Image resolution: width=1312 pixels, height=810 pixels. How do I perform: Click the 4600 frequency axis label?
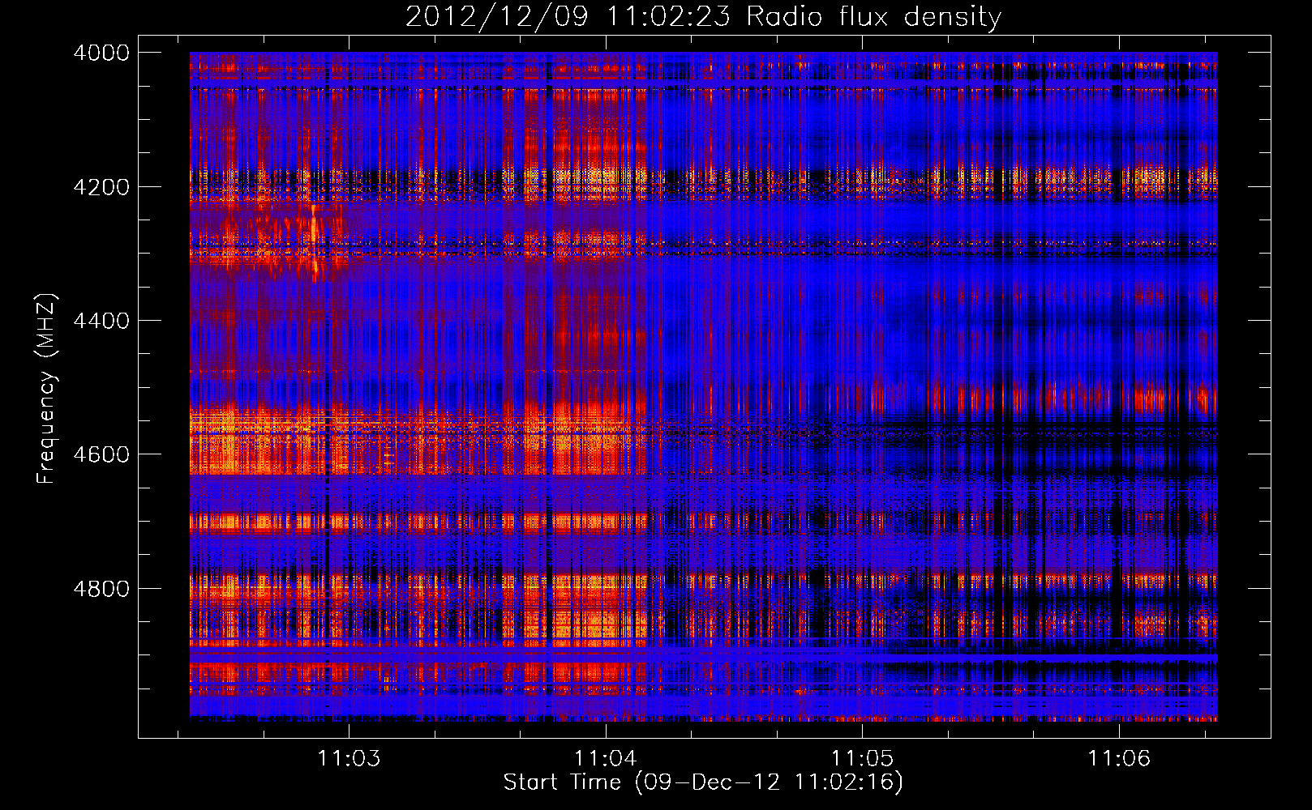pyautogui.click(x=101, y=454)
